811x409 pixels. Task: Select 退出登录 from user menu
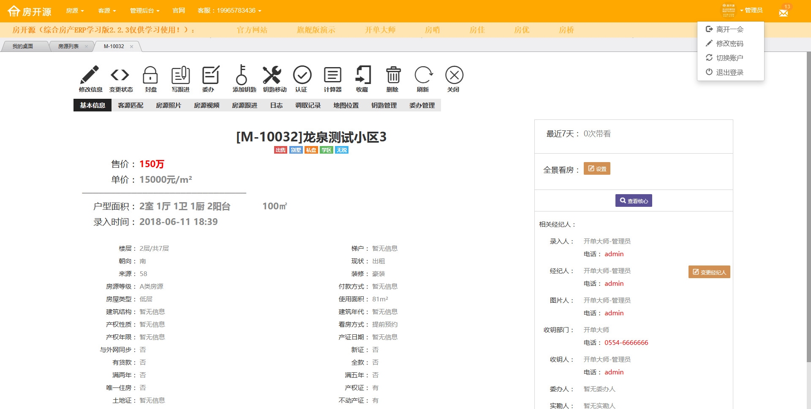tap(729, 72)
